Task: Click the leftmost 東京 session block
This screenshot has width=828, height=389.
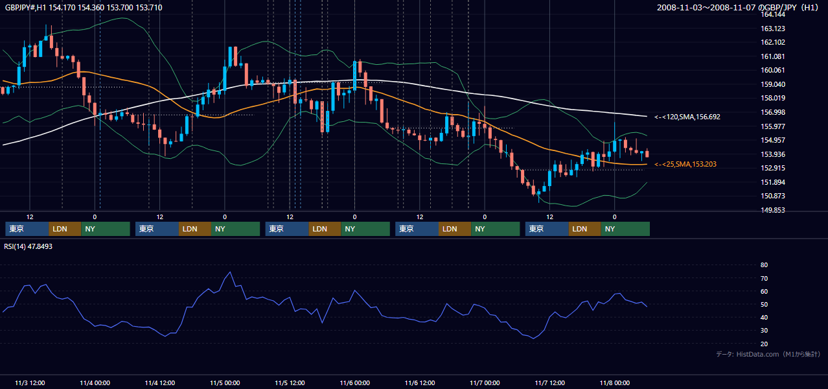Action: tap(27, 229)
